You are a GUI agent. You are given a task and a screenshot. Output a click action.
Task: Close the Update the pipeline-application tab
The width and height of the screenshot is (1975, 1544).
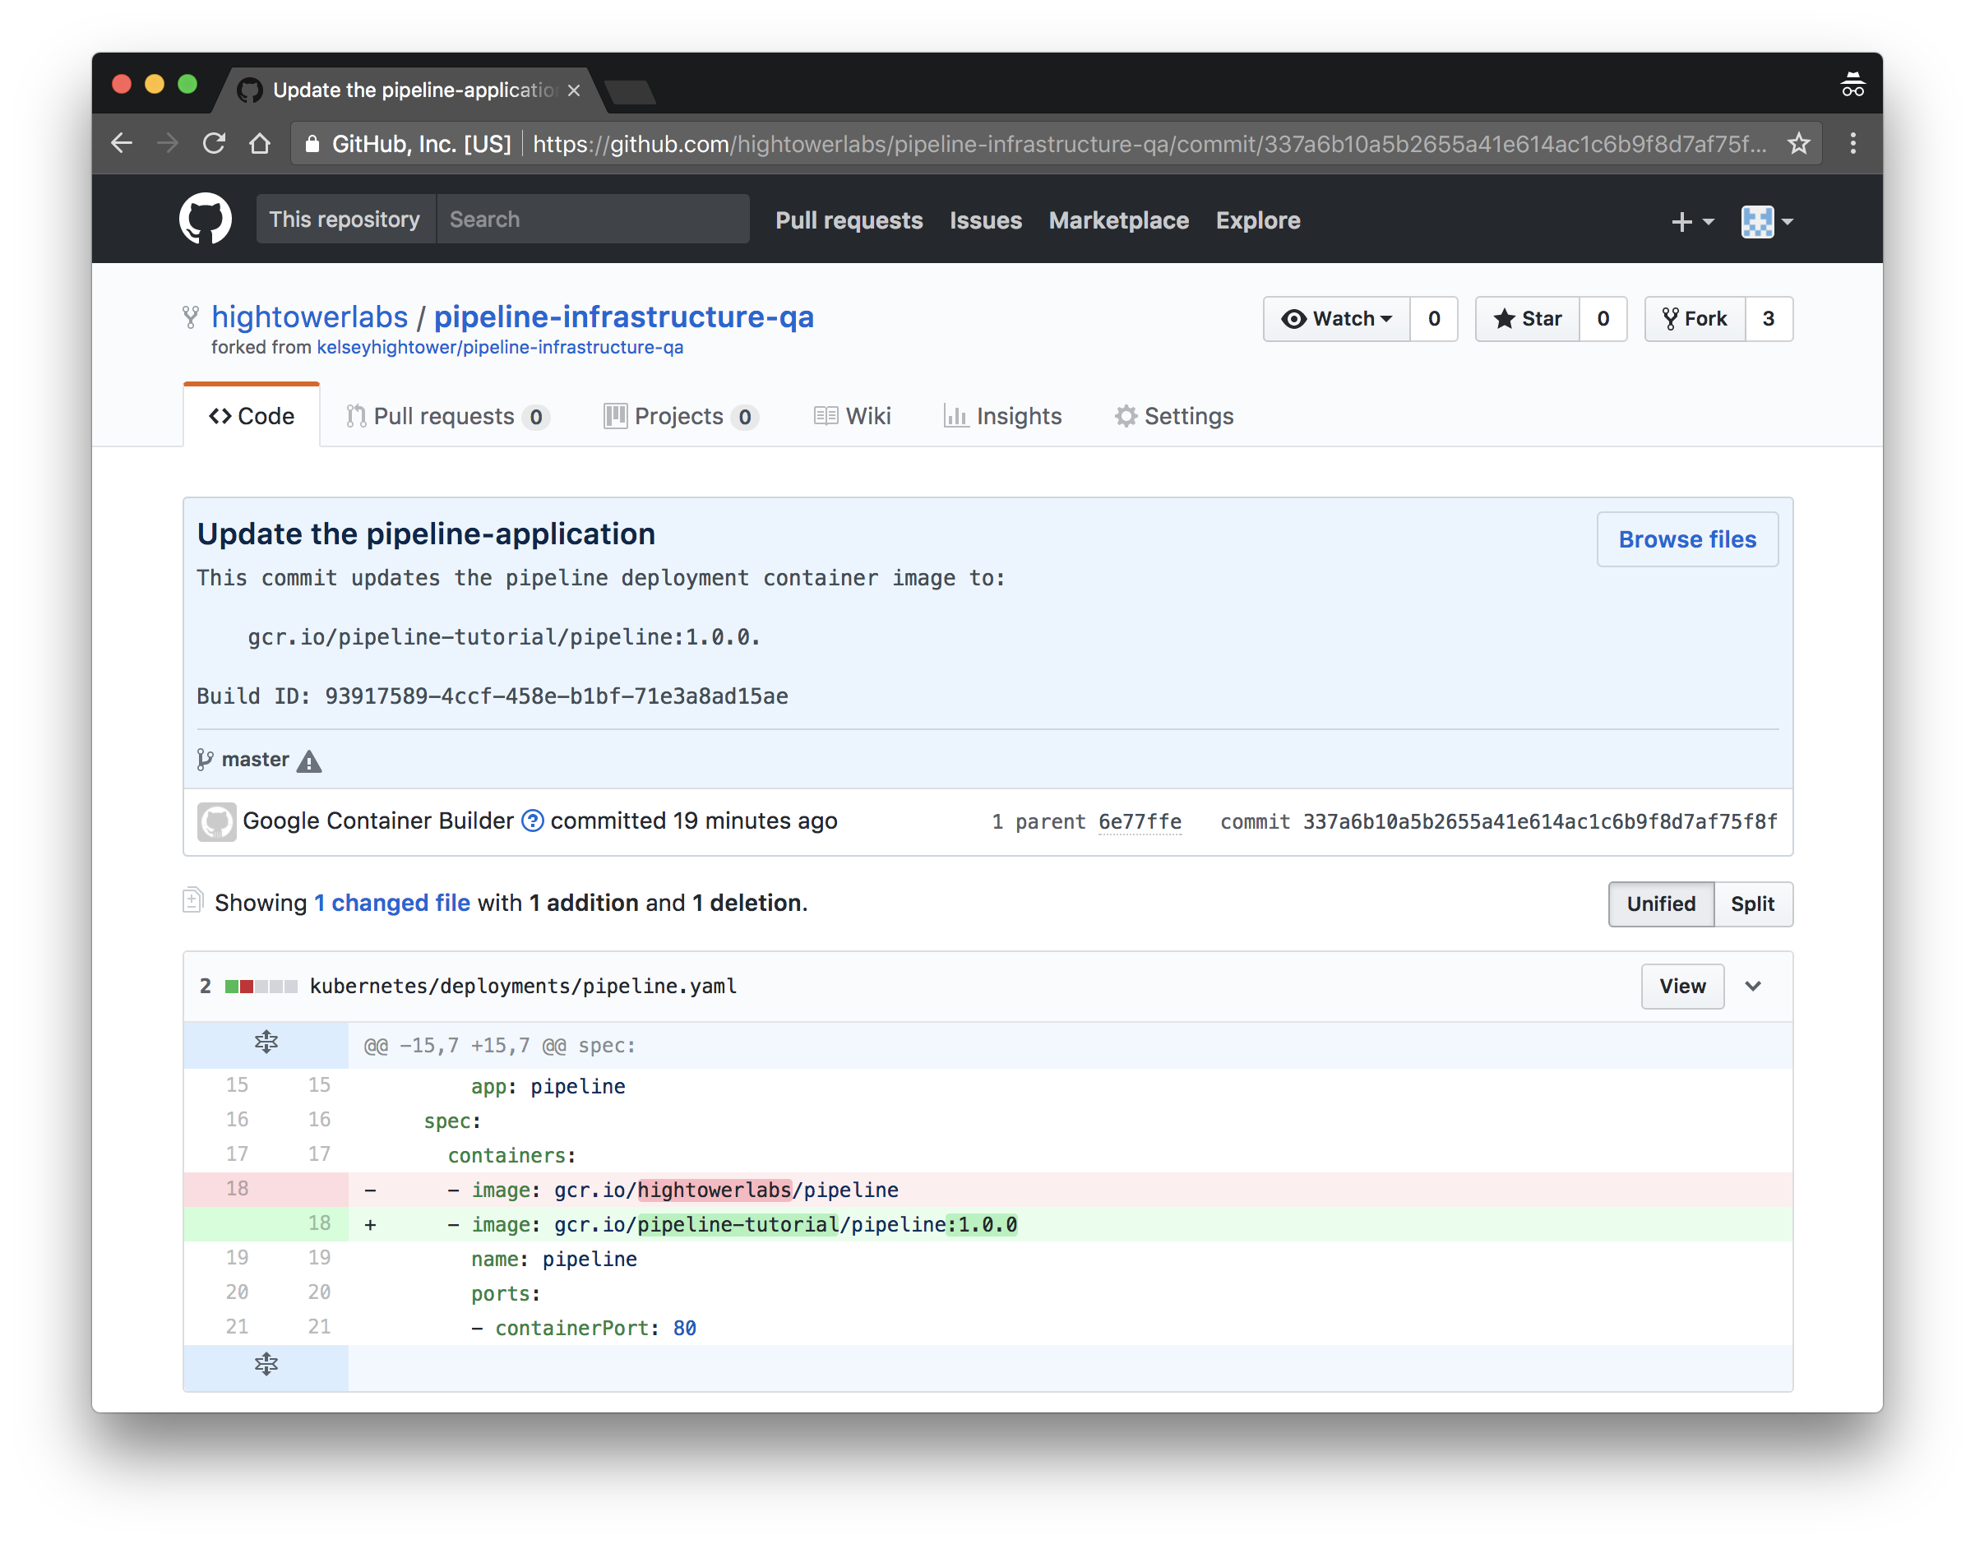point(573,90)
